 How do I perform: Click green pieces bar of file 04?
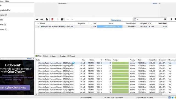pos(120,71)
